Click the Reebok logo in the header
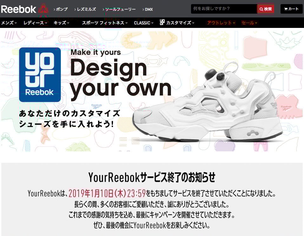Viewport: 304px width, 236px height. click(x=19, y=9)
